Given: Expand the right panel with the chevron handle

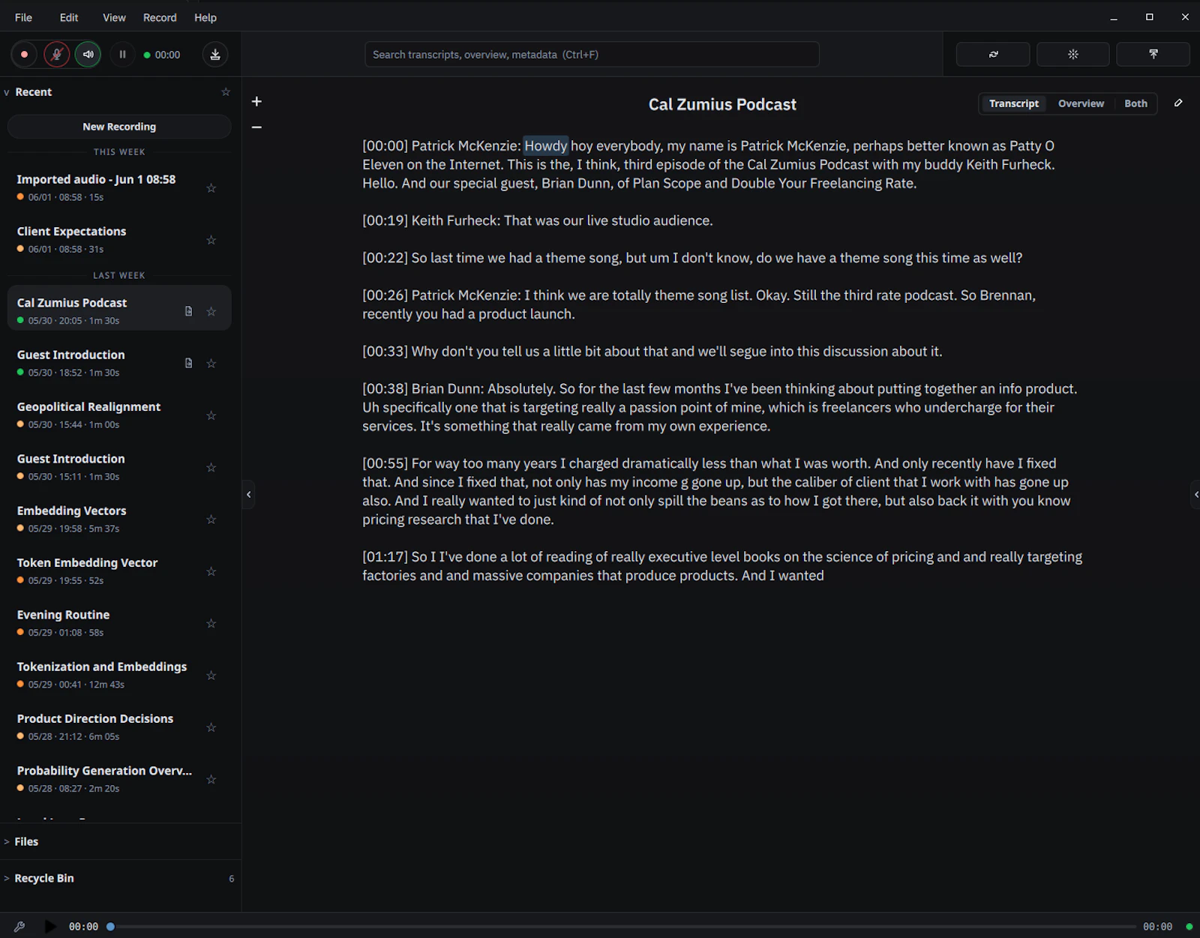Looking at the screenshot, I should click(x=1195, y=494).
